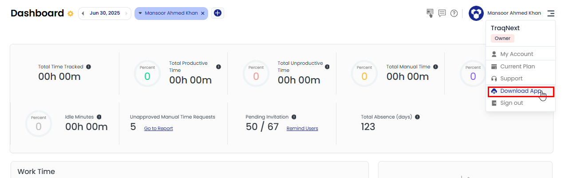Collapse the hamburger menu in top right

(551, 13)
